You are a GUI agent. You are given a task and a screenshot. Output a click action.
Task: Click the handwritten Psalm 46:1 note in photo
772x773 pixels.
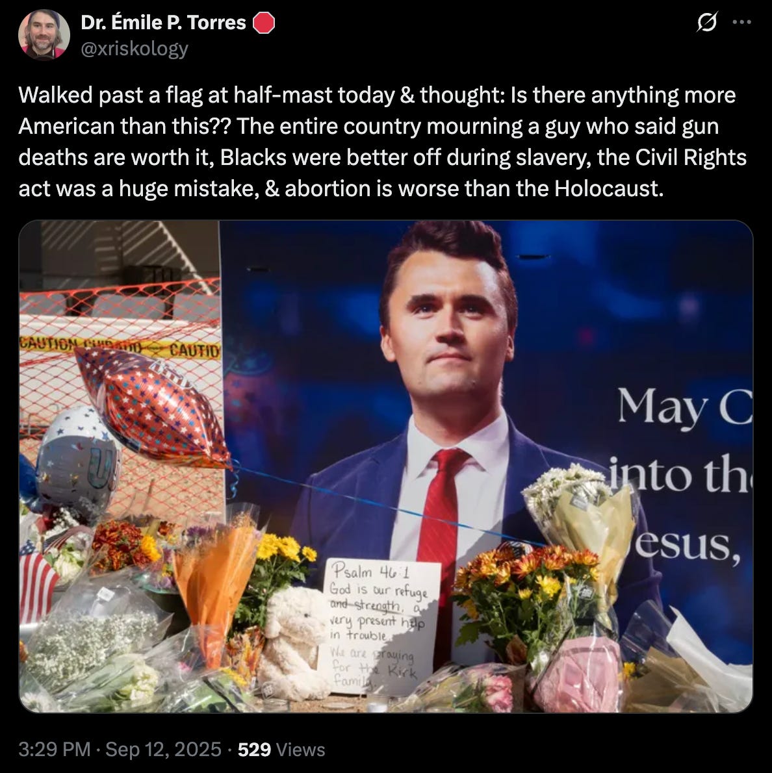378,626
